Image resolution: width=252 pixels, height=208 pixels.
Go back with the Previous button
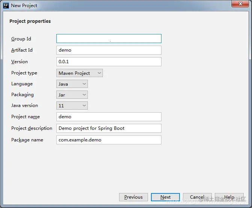[x=133, y=197]
